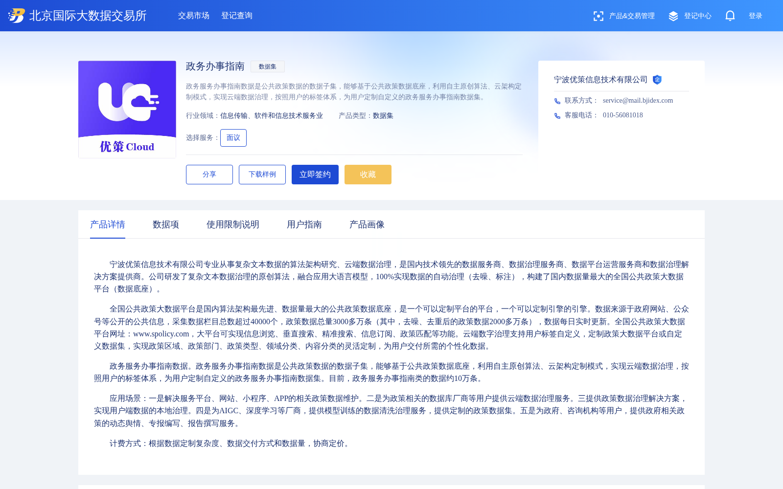Viewport: 783px width, 489px height.
Task: Click the 数据集 tag beside title
Action: coord(268,67)
